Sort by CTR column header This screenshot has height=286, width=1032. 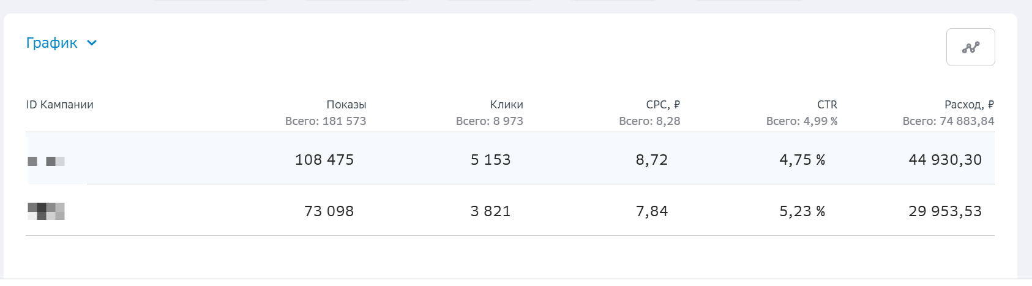[827, 105]
